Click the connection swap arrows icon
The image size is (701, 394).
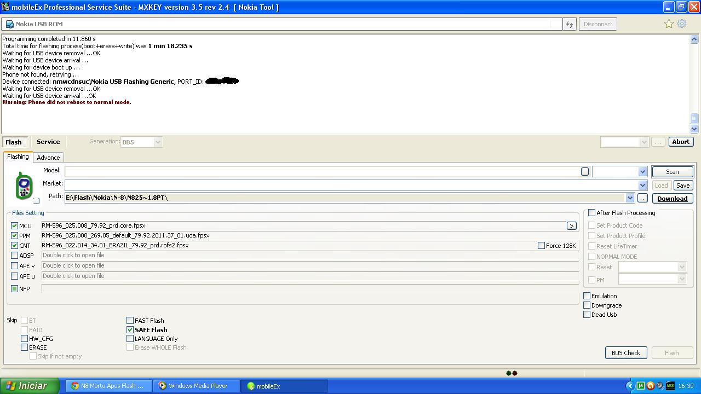pyautogui.click(x=570, y=24)
